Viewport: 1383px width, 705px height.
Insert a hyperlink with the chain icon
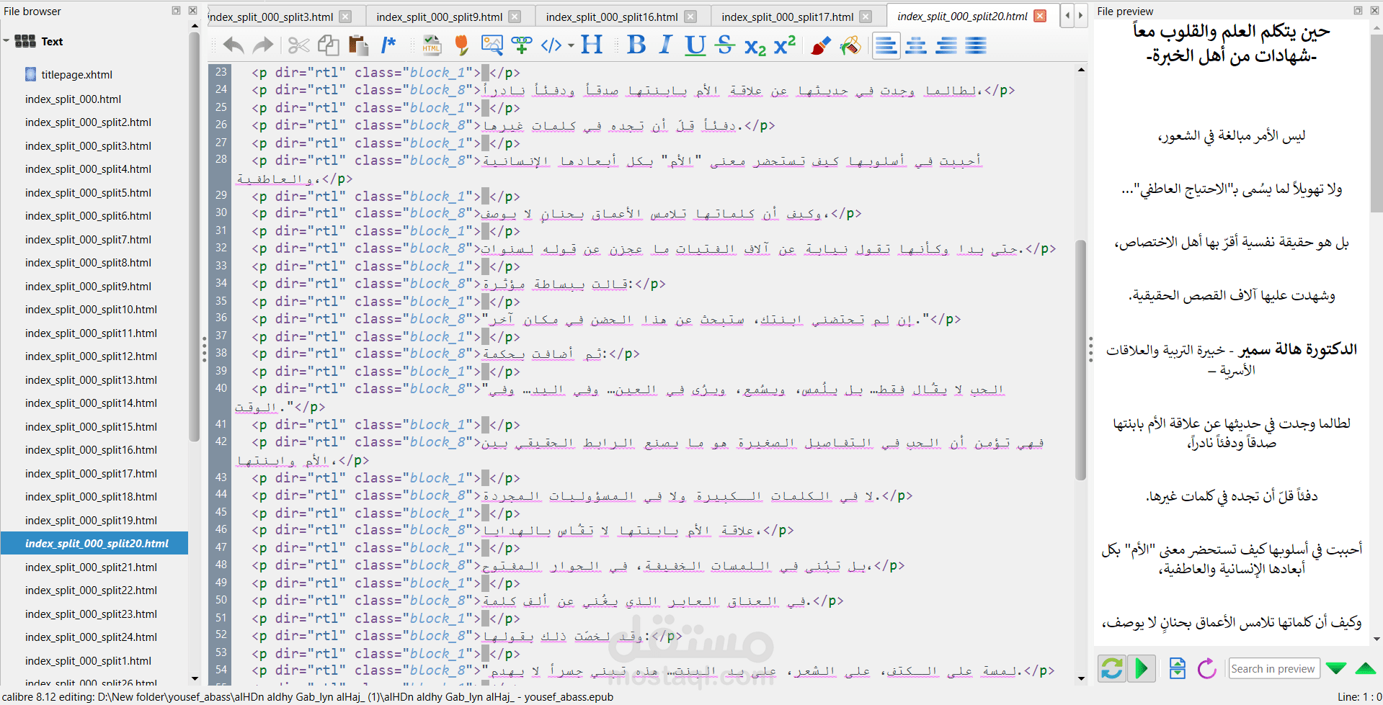pyautogui.click(x=522, y=45)
